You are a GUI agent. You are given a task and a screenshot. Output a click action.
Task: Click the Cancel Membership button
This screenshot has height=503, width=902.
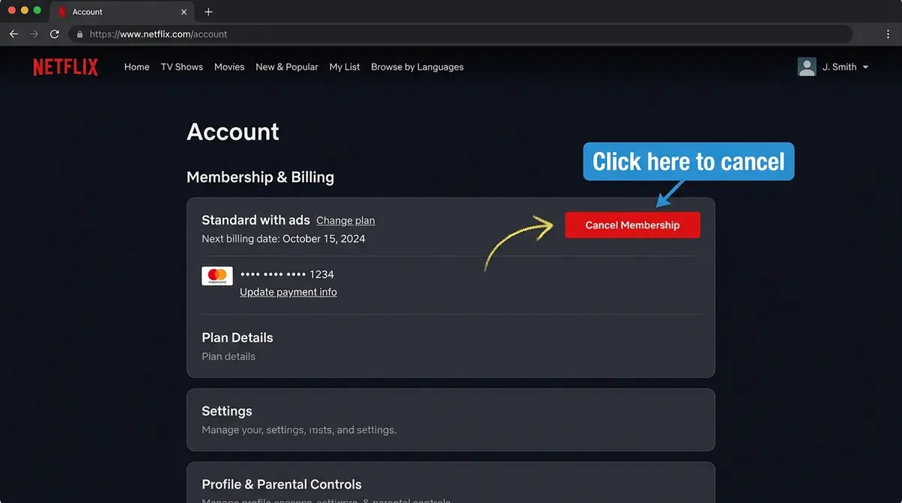coord(632,225)
